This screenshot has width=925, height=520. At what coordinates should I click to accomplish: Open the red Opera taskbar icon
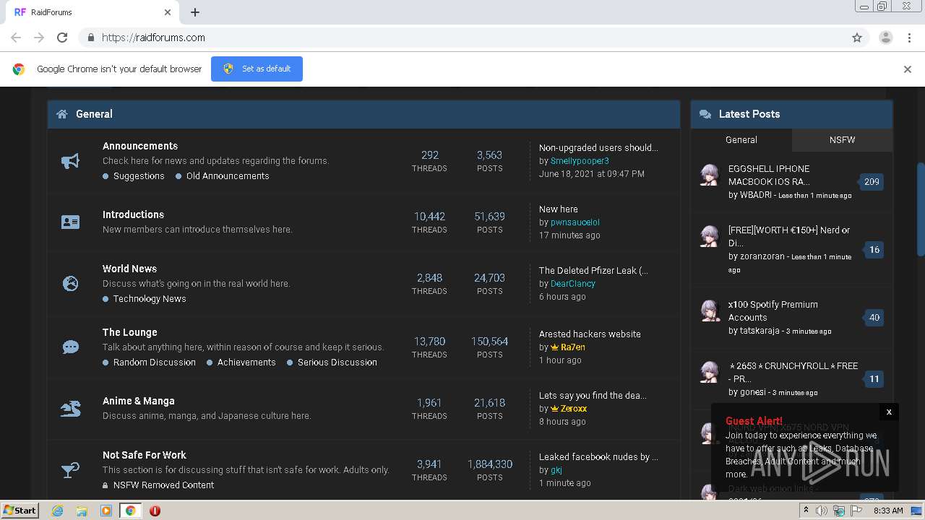pyautogui.click(x=155, y=511)
